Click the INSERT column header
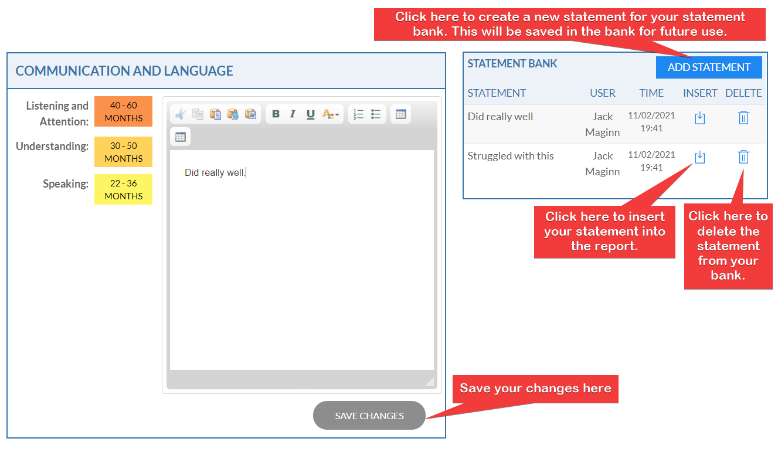The width and height of the screenshot is (778, 452). pos(700,93)
